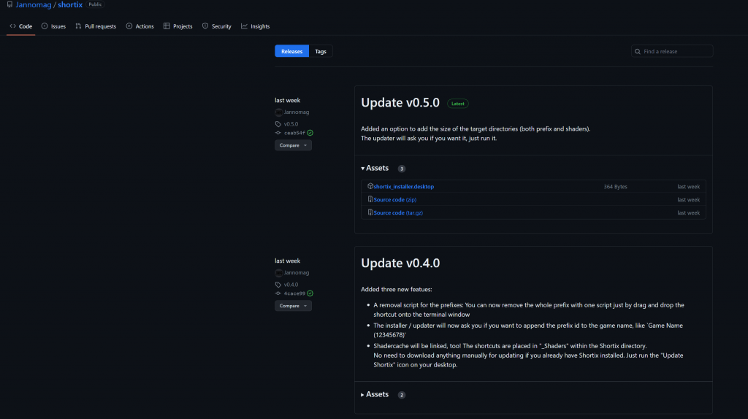Open the shortix repository link
Screen dimensions: 748x419
[70, 5]
